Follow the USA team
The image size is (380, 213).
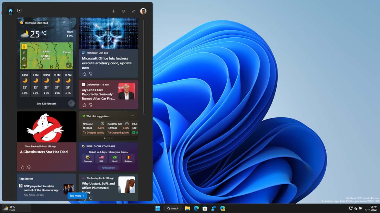coord(102,159)
